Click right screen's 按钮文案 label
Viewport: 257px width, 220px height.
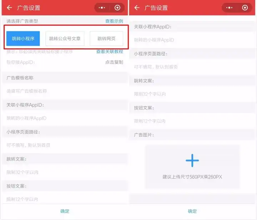(x=144, y=108)
